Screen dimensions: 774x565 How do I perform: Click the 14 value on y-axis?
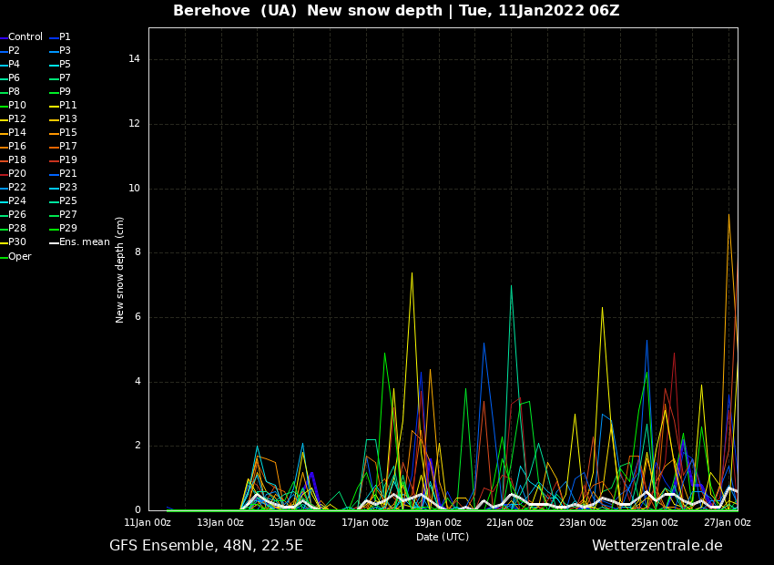(x=134, y=59)
